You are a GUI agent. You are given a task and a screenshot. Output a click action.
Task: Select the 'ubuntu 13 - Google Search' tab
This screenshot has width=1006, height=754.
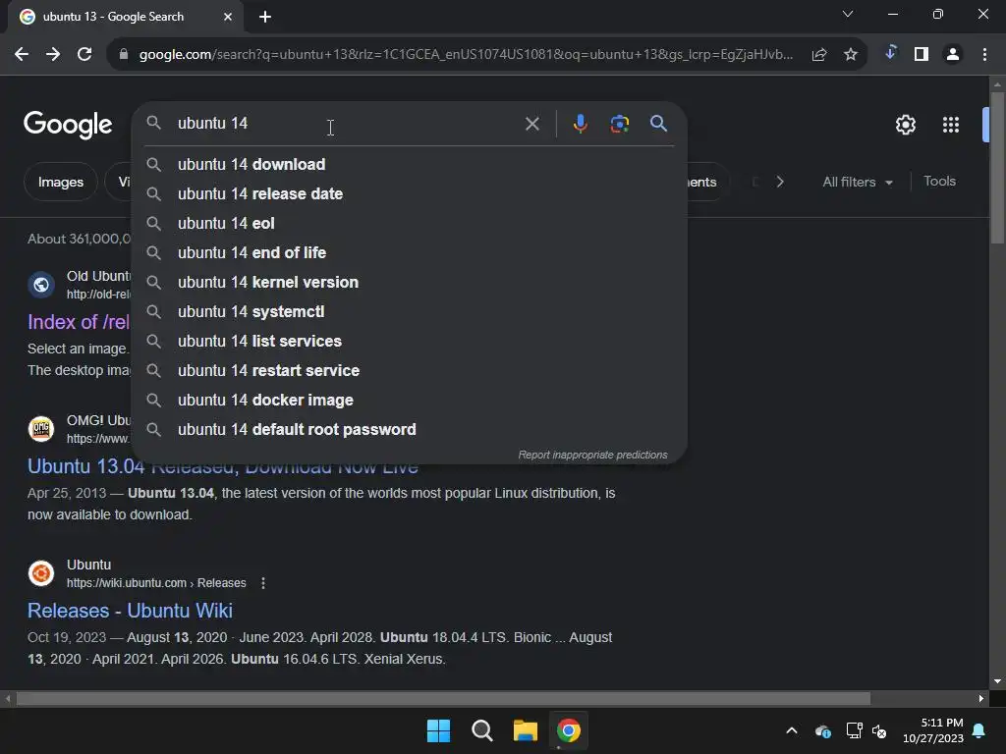pos(125,17)
